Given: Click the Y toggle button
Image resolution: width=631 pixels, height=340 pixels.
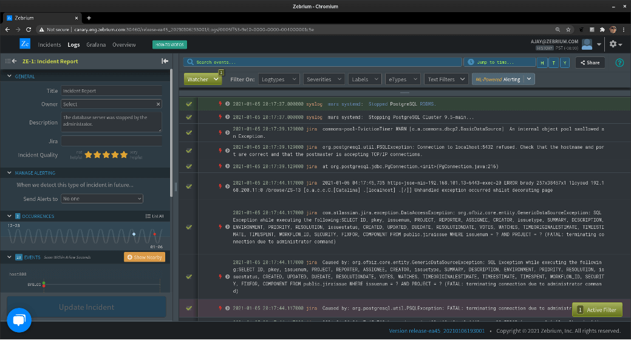Looking at the screenshot, I should coord(565,63).
